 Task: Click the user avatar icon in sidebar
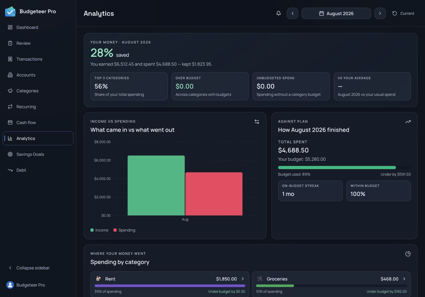tap(10, 285)
